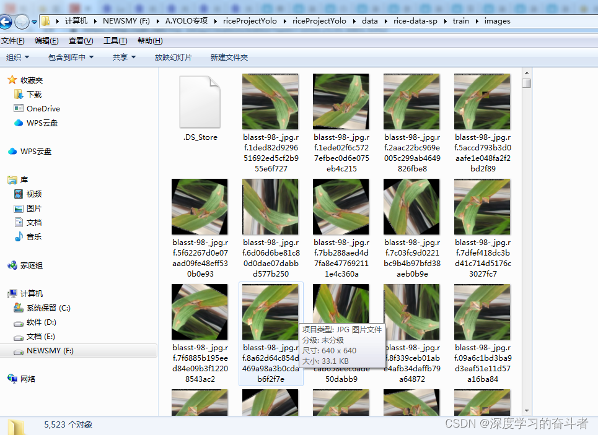Screen dimensions: 598x435
Task: Select NEWSMY (F:) in address breadcrumb
Action: (x=126, y=21)
